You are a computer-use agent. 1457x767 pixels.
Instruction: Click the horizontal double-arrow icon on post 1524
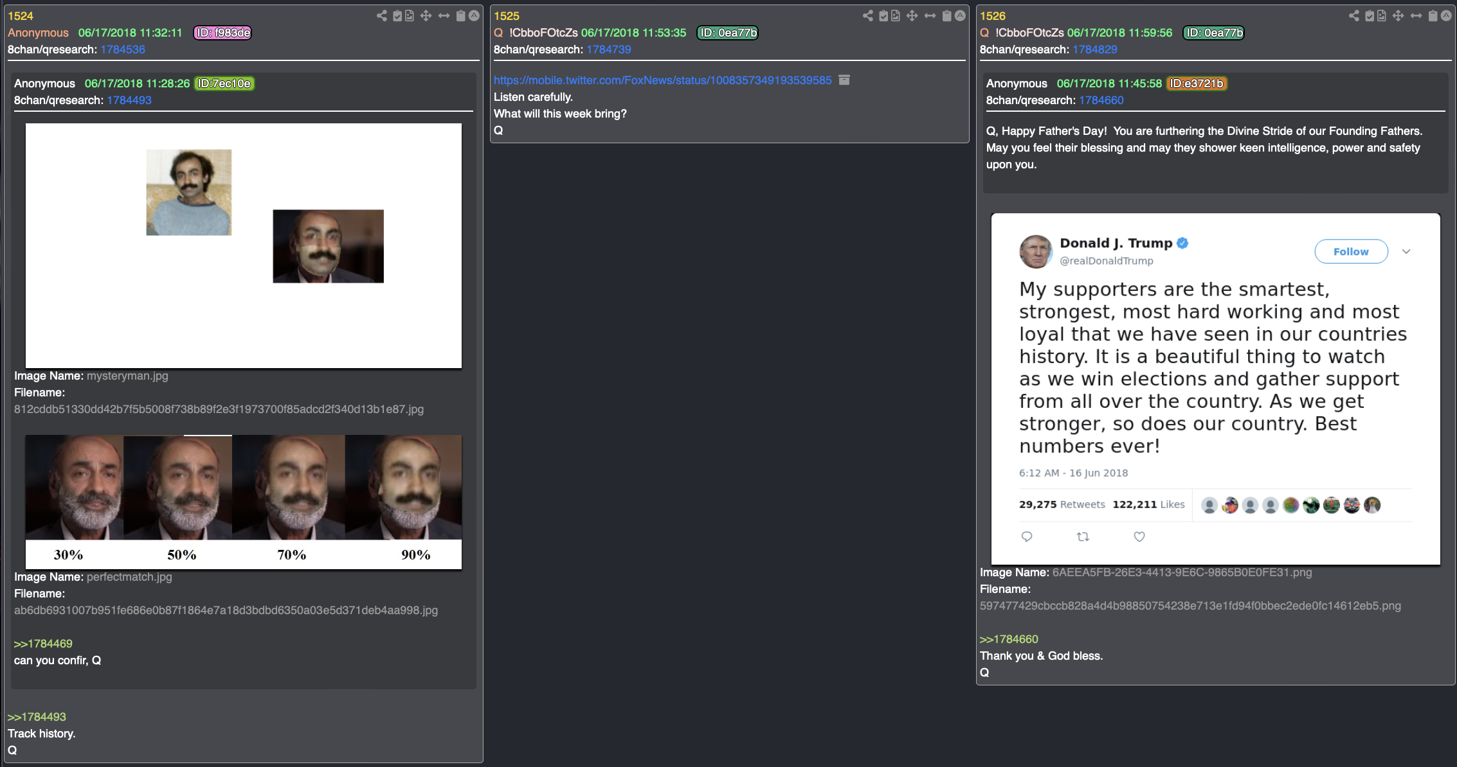(x=444, y=16)
